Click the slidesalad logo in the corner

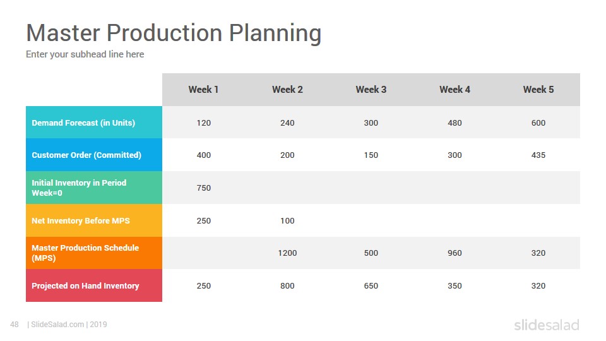[x=547, y=325]
